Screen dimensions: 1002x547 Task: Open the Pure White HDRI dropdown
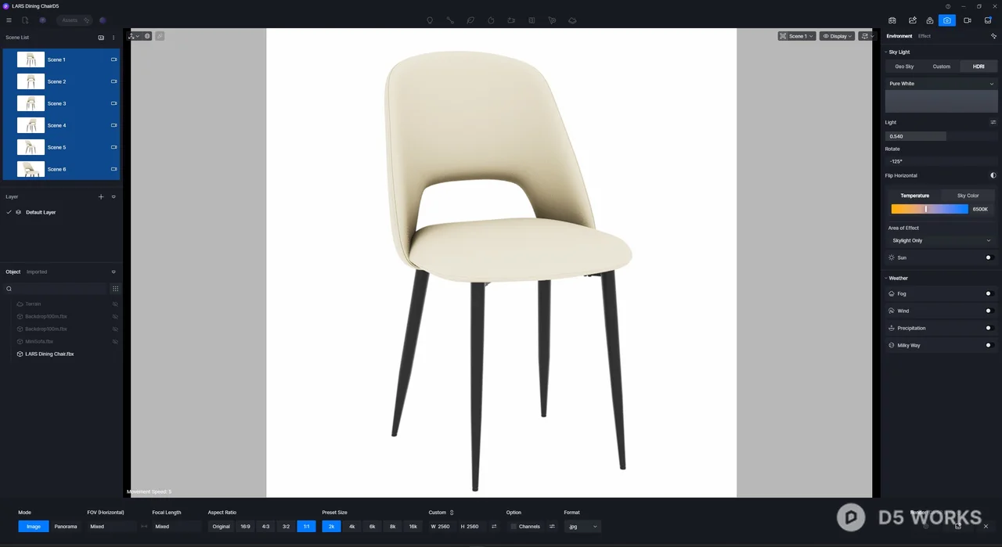click(x=941, y=84)
